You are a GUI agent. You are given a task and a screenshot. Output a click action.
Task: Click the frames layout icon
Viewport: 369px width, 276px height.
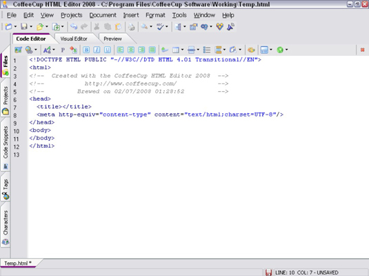264,50
